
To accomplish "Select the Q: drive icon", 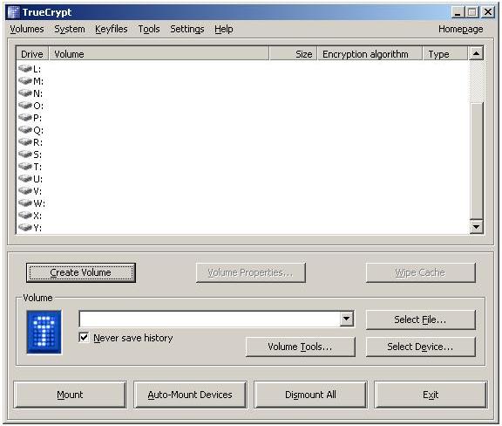I will 25,129.
